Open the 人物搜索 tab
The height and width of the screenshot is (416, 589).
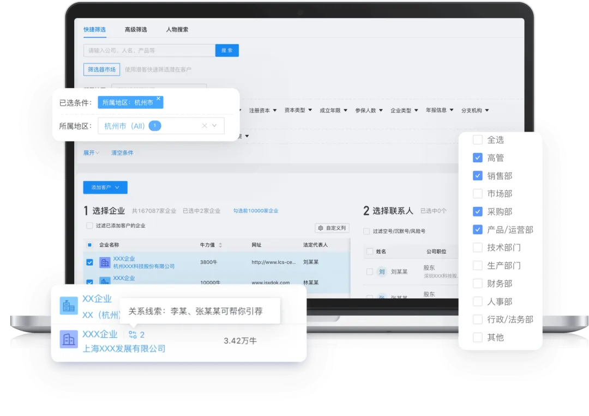point(177,29)
